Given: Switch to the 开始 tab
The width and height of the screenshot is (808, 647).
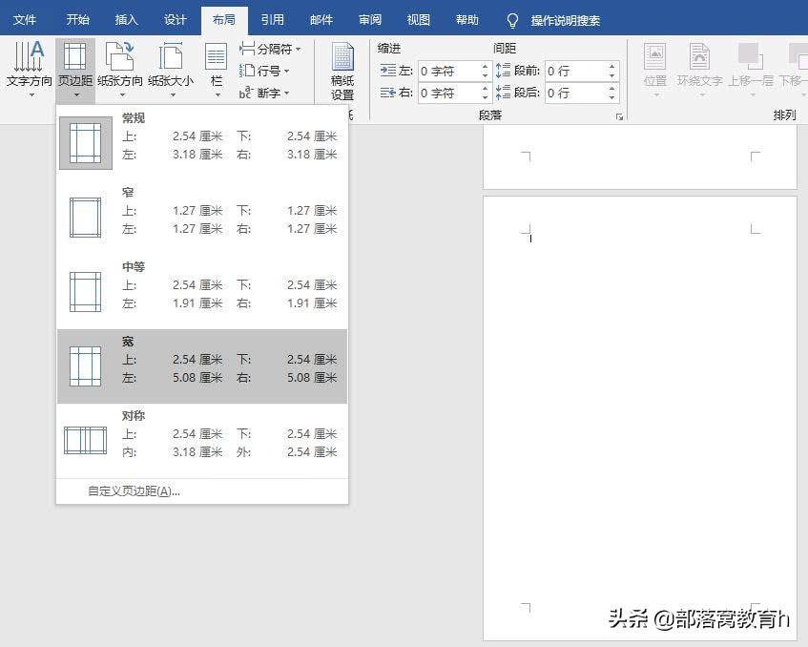Looking at the screenshot, I should [78, 20].
